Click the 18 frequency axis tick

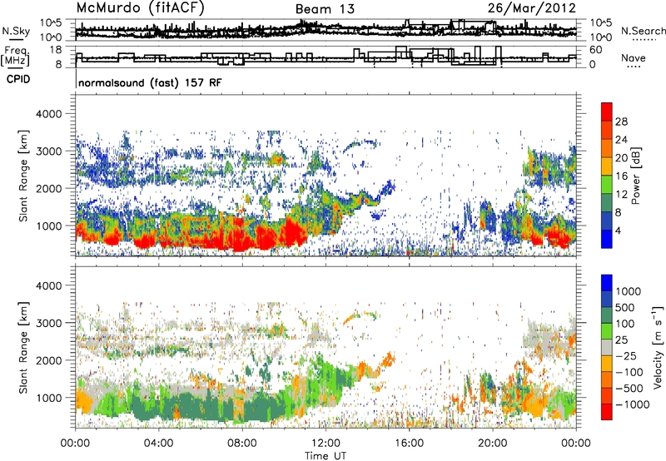56,50
